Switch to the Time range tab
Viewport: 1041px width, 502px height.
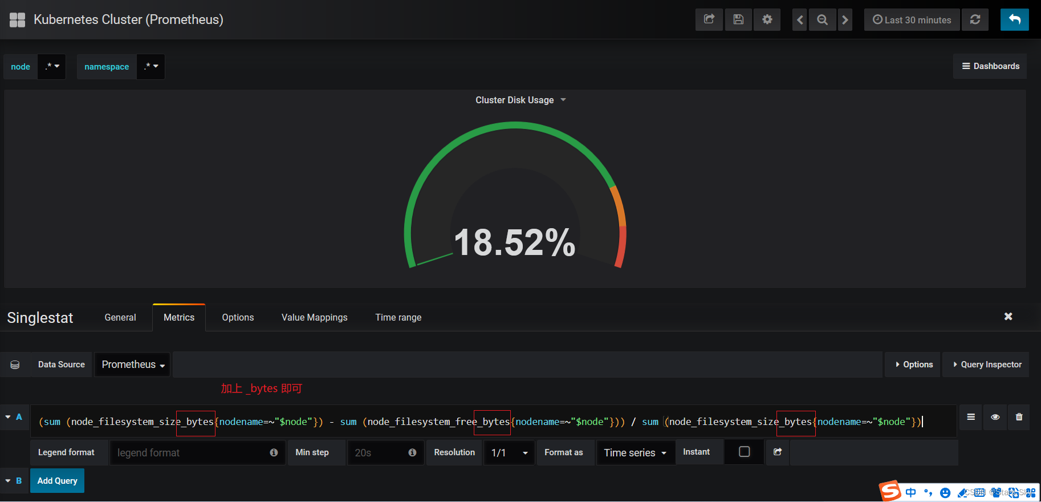click(x=398, y=317)
